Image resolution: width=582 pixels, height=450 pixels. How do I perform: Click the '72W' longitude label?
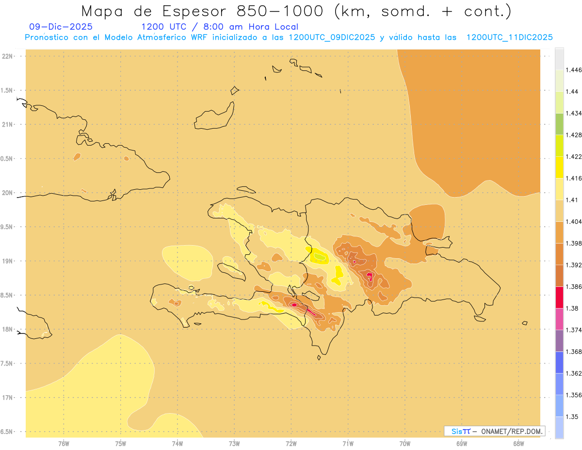point(291,444)
